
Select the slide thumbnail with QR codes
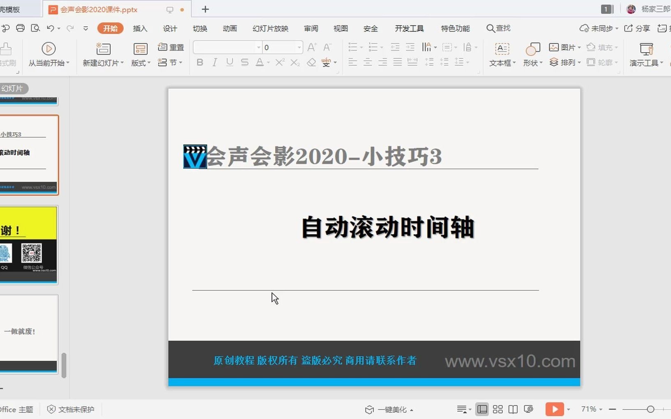point(29,244)
